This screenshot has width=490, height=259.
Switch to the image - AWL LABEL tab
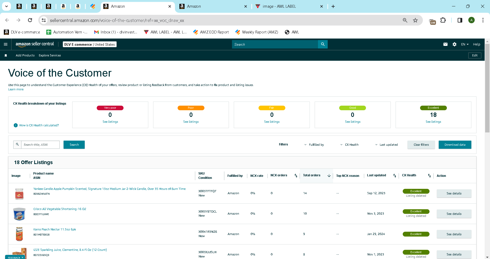(289, 6)
